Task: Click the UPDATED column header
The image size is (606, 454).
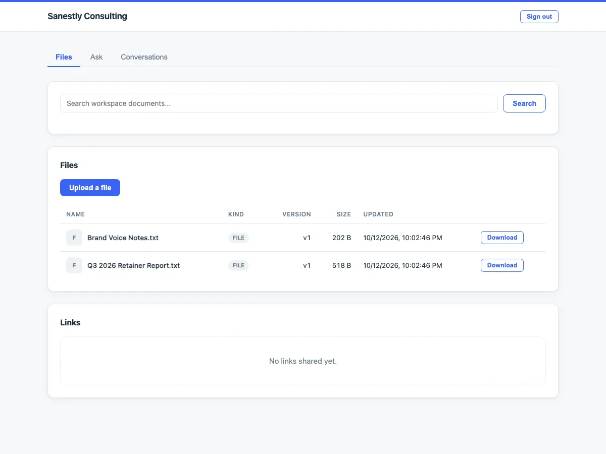Action: point(378,214)
